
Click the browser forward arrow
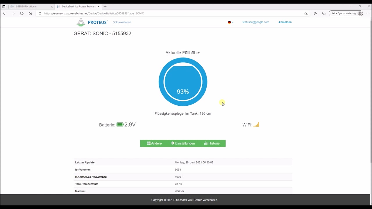click(13, 13)
